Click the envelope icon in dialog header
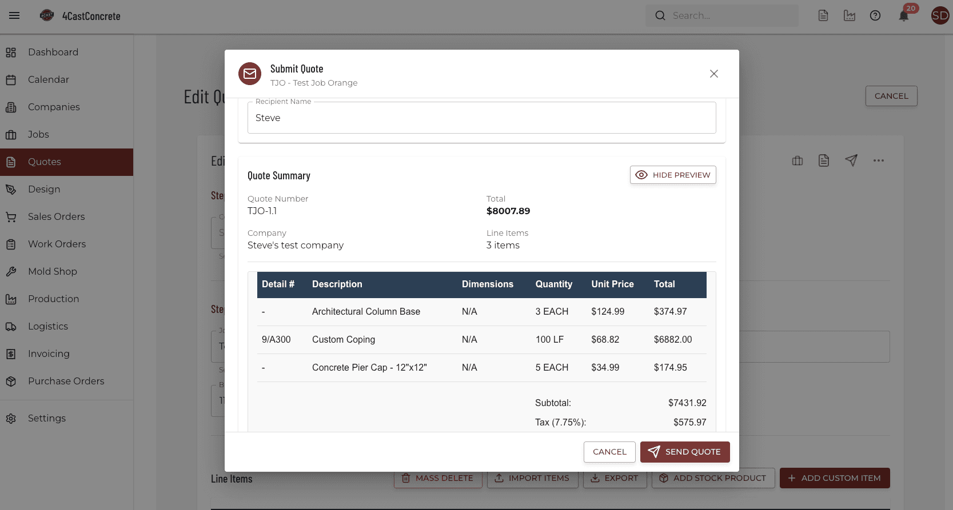This screenshot has height=510, width=953. [x=250, y=74]
